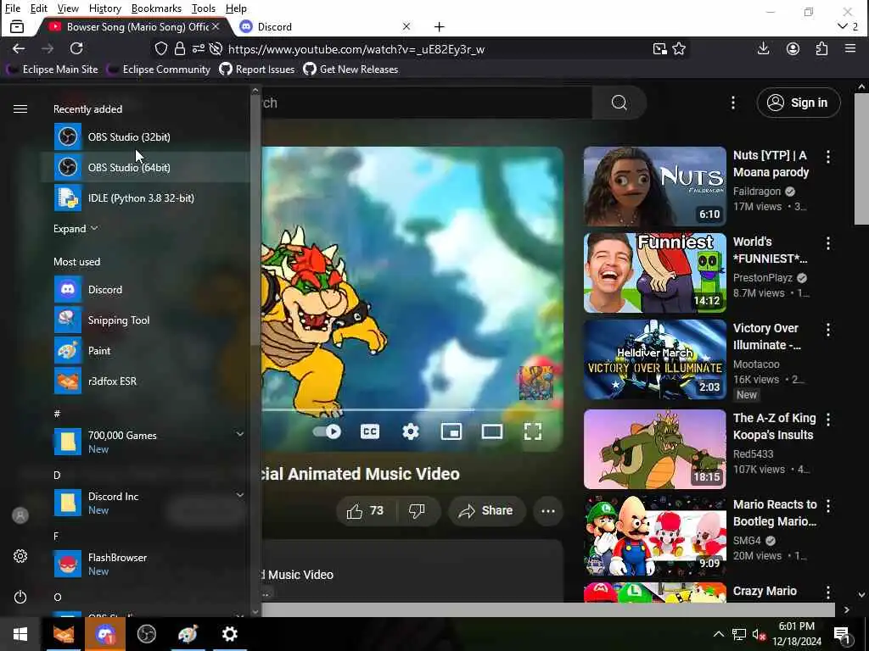
Task: Open Report Issues bookmark
Action: [x=257, y=70]
